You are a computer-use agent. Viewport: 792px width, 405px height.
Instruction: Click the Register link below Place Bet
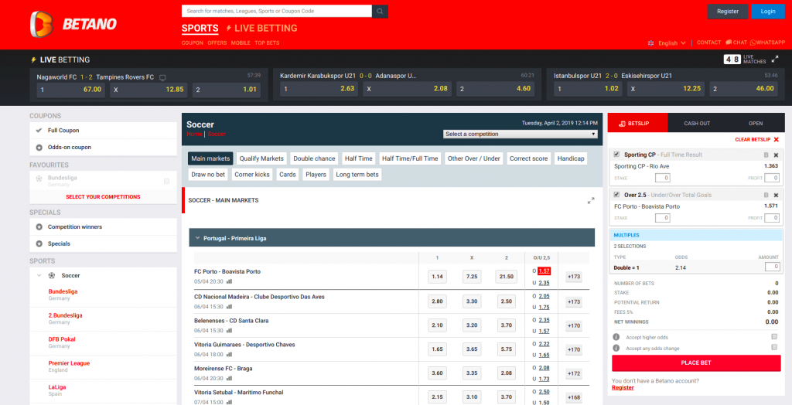(623, 388)
